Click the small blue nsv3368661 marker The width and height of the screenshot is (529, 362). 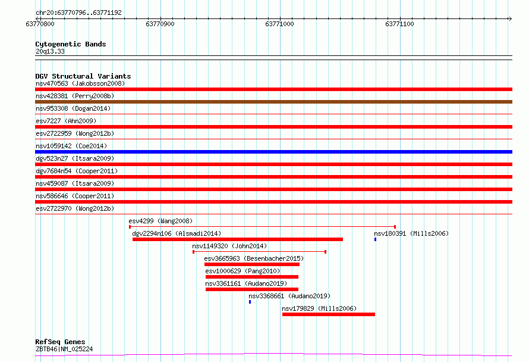pos(250,302)
